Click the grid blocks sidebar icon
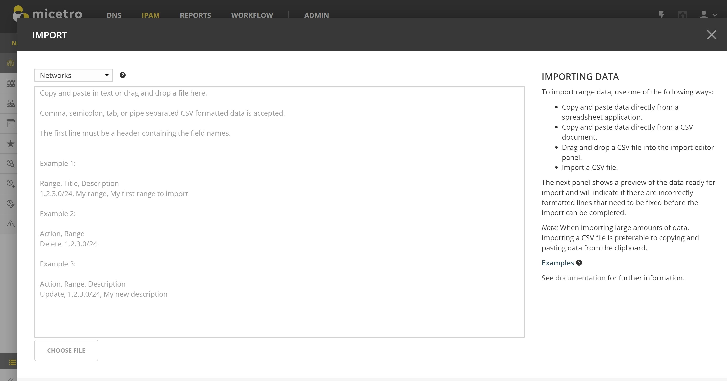727x381 pixels. (10, 83)
